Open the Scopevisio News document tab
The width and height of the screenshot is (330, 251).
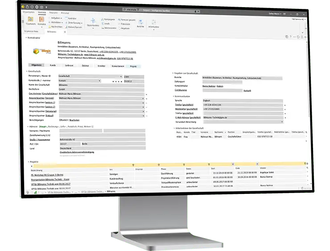click(31, 31)
